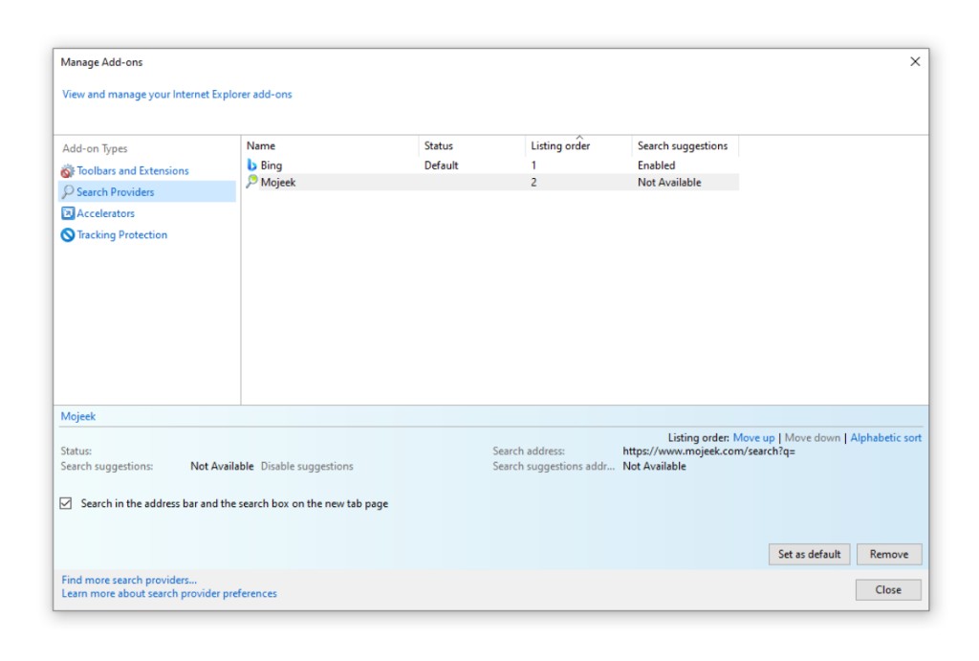Click the Add-on Types label
The height and width of the screenshot is (661, 979).
tap(95, 148)
